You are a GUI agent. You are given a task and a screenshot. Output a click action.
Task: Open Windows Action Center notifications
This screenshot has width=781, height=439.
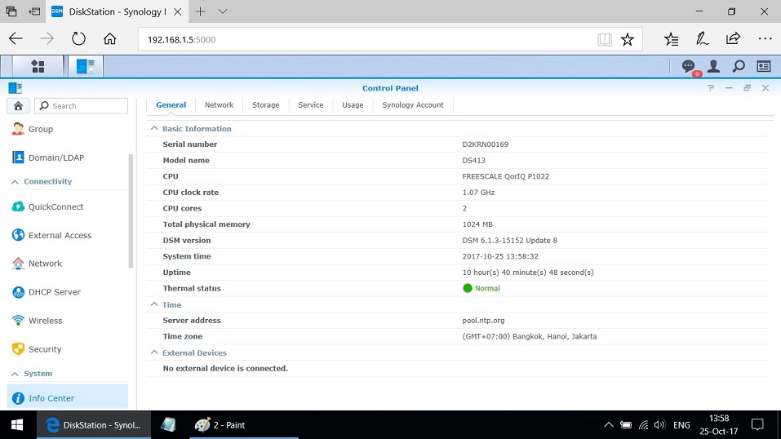pyautogui.click(x=757, y=424)
